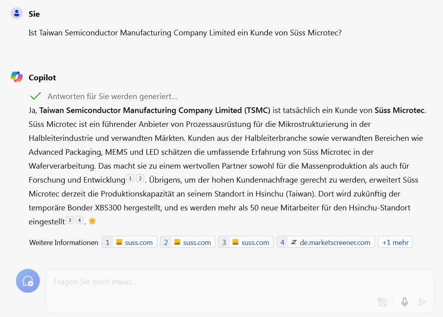Click the Süss favicon on source 1
This screenshot has height=317, width=443.
119,242
